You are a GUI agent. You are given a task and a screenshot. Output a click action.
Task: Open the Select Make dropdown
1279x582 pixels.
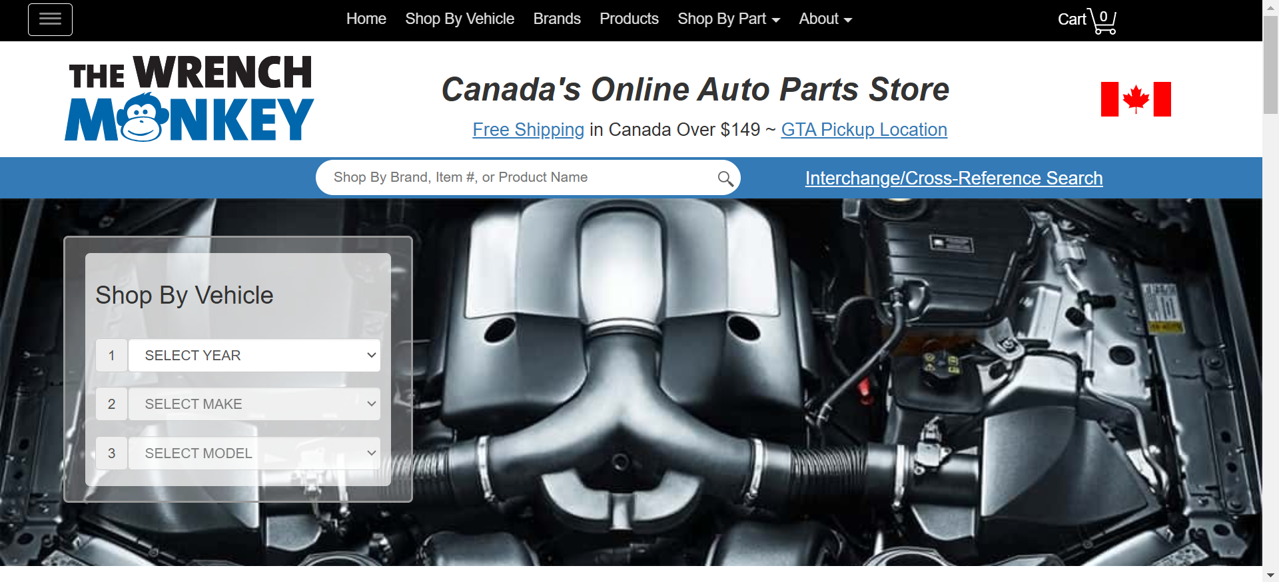(x=254, y=404)
